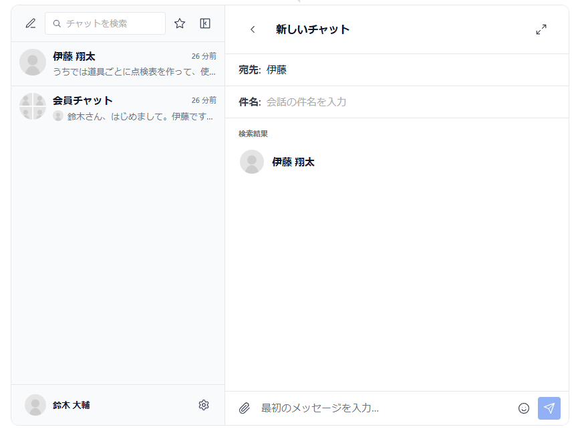
Task: Collapse the chat list sidebar panel icon
Action: pos(205,23)
